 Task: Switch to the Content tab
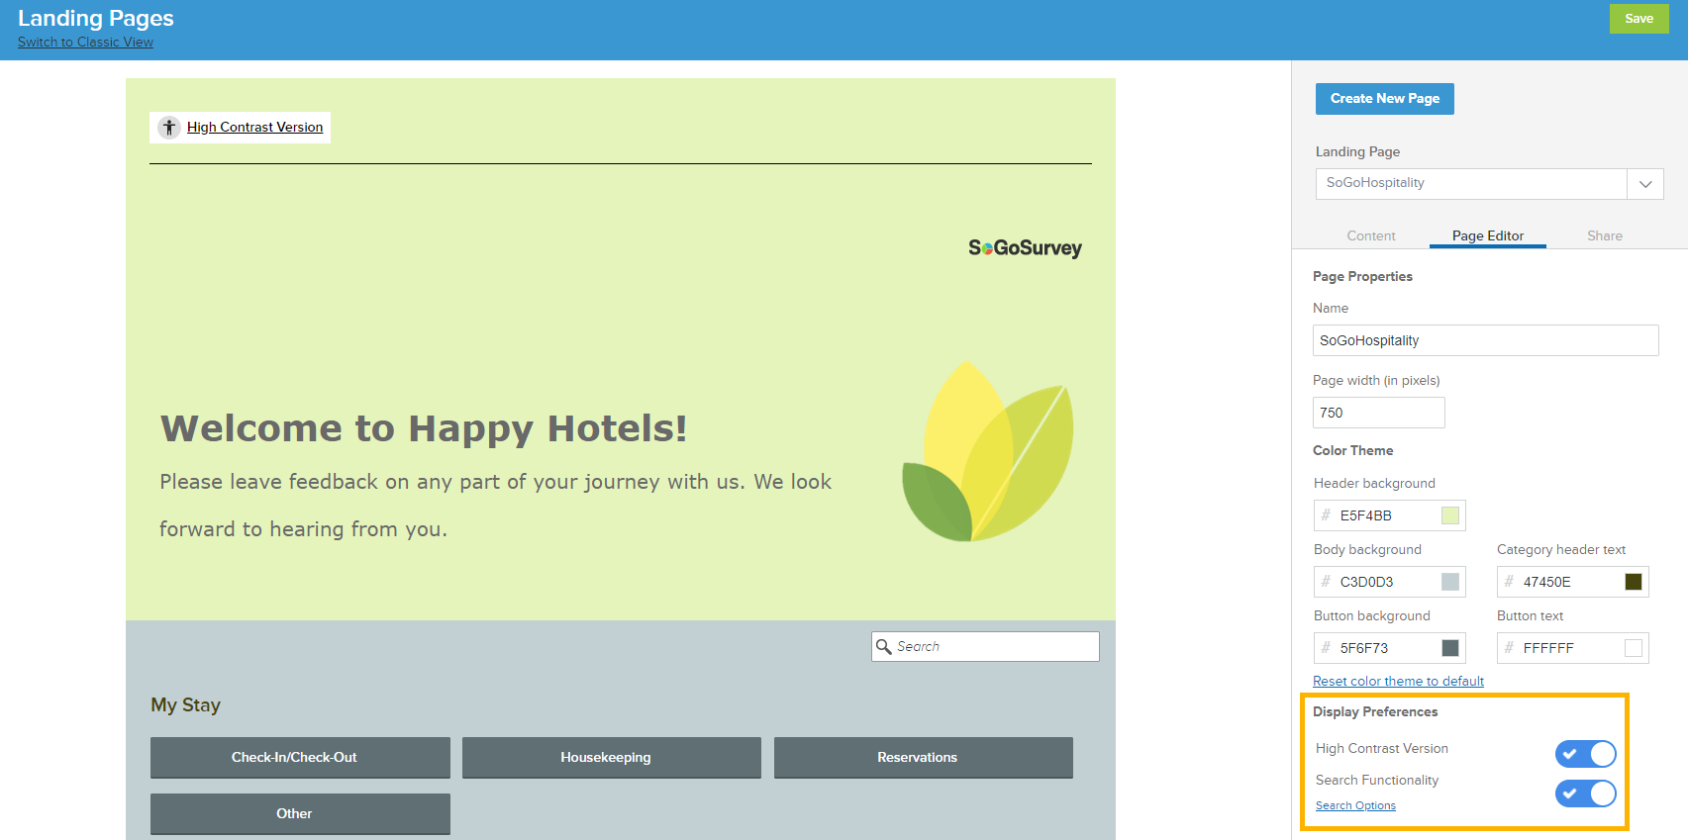pyautogui.click(x=1371, y=235)
